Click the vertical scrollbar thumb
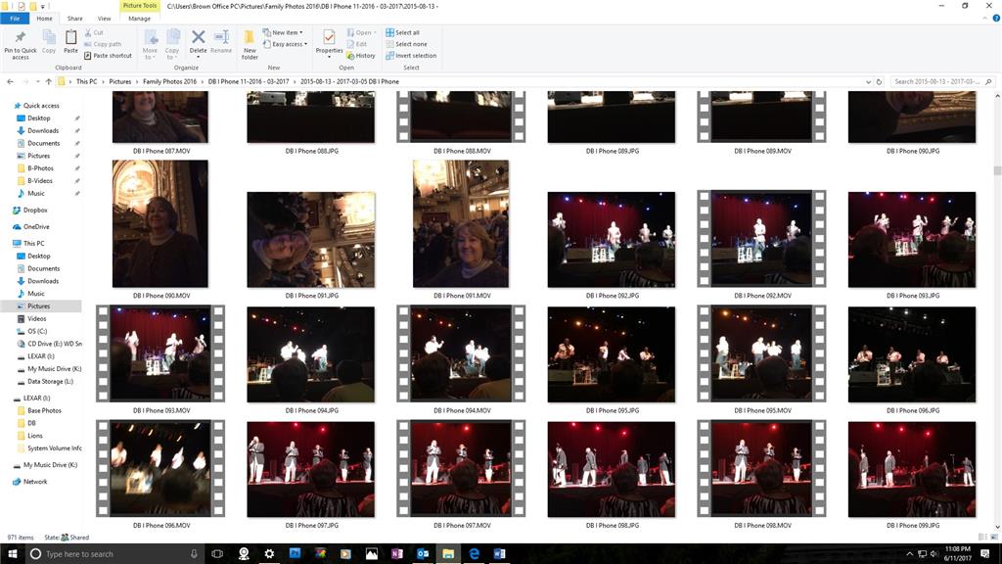Viewport: 1002px width, 564px height. pyautogui.click(x=997, y=170)
